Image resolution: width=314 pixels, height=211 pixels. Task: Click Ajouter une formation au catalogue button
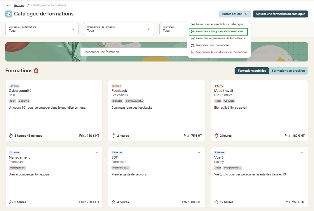pyautogui.click(x=280, y=14)
